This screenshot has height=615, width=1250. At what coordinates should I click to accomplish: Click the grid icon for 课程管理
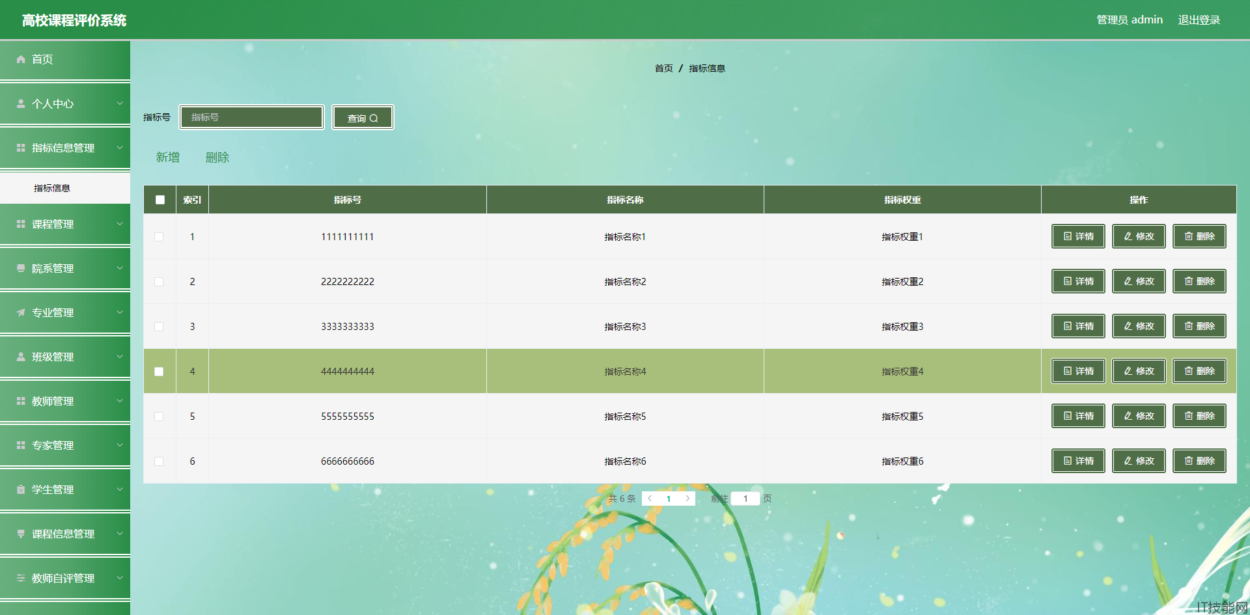pyautogui.click(x=21, y=224)
